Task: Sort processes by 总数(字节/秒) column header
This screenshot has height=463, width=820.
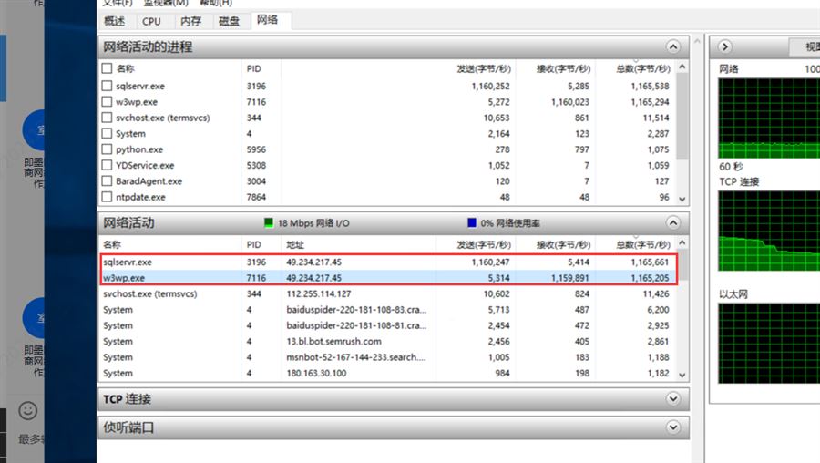Action: point(642,68)
